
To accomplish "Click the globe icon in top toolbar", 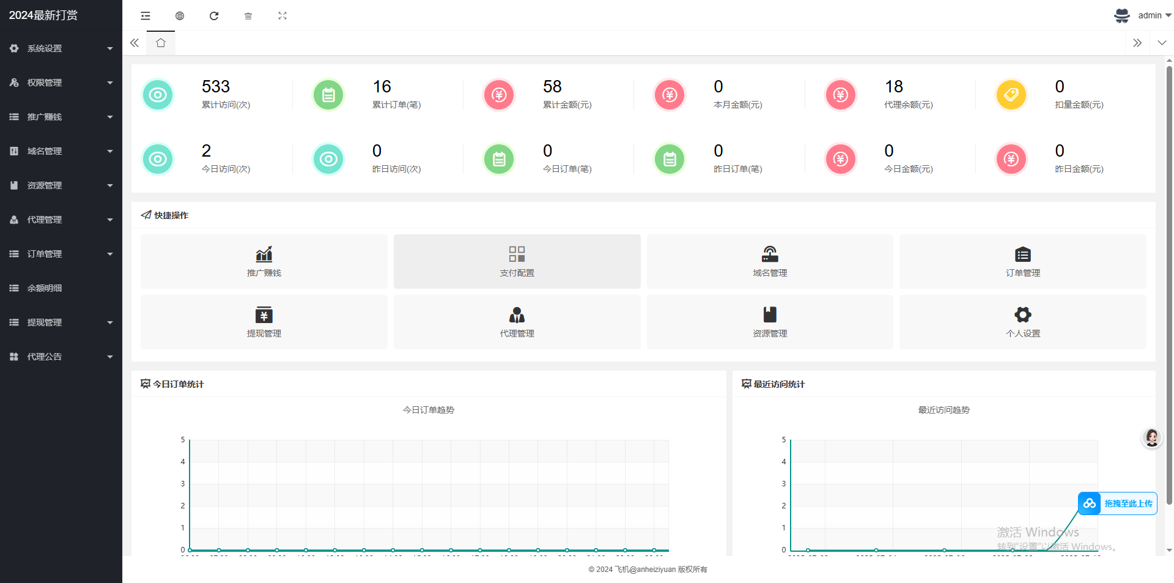I will (x=180, y=16).
